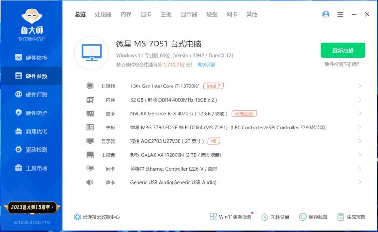Expand the 主板 row chevron
This screenshot has width=378, height=232.
click(x=360, y=127)
